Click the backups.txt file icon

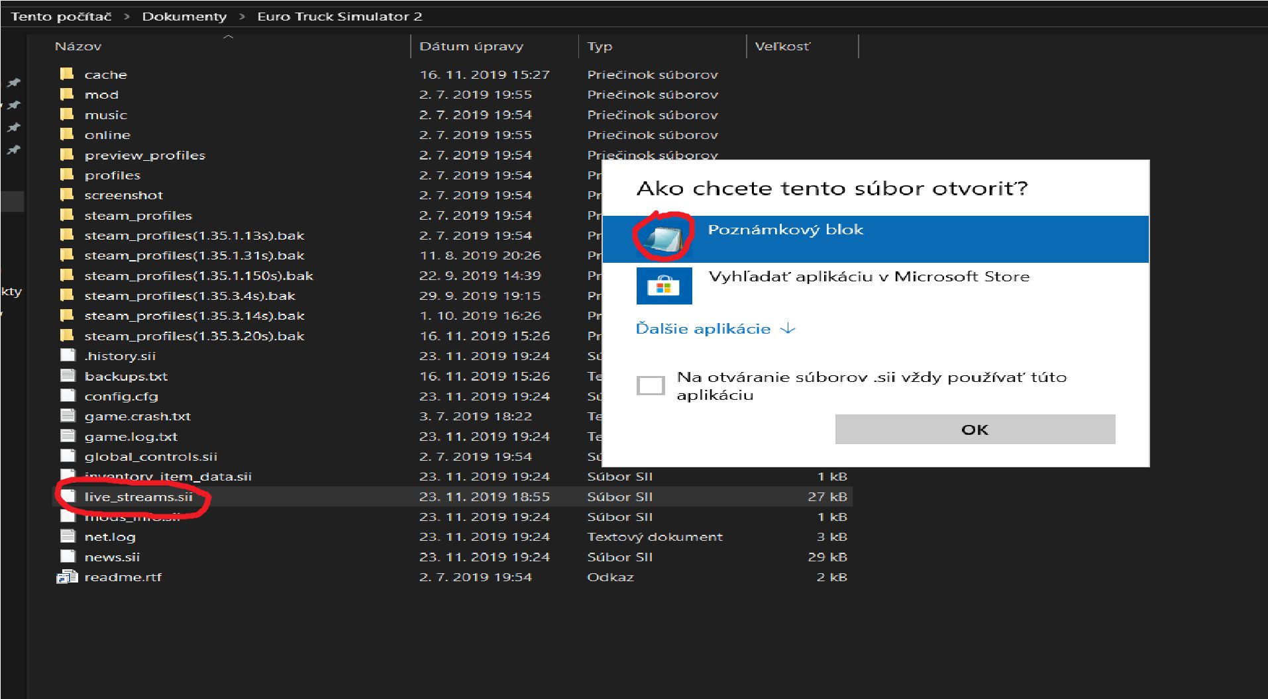[x=68, y=376]
